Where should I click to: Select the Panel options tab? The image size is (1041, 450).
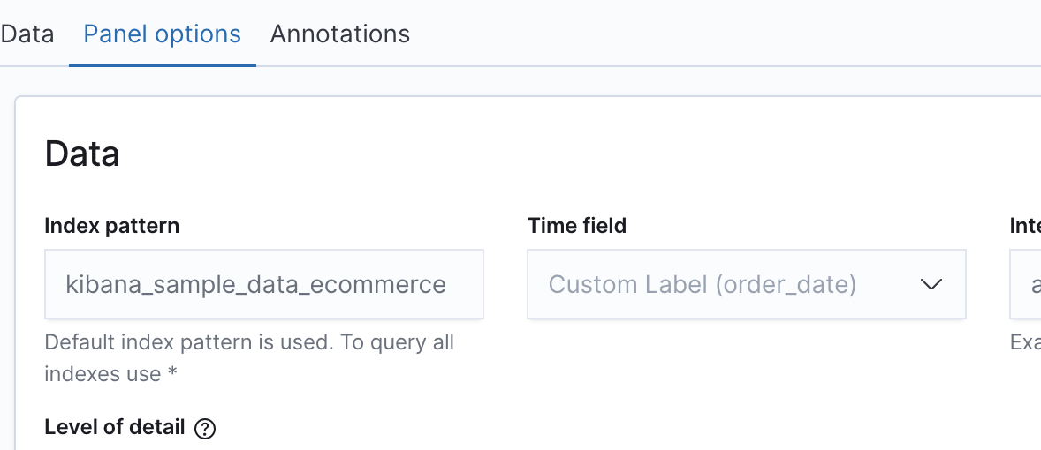162,34
